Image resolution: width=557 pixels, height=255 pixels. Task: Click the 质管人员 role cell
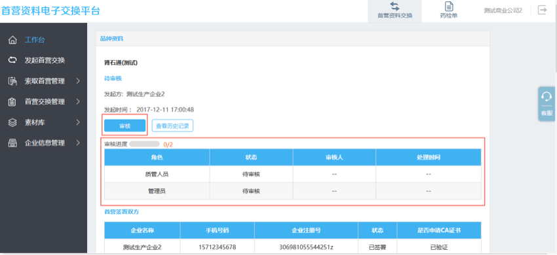[x=157, y=174]
